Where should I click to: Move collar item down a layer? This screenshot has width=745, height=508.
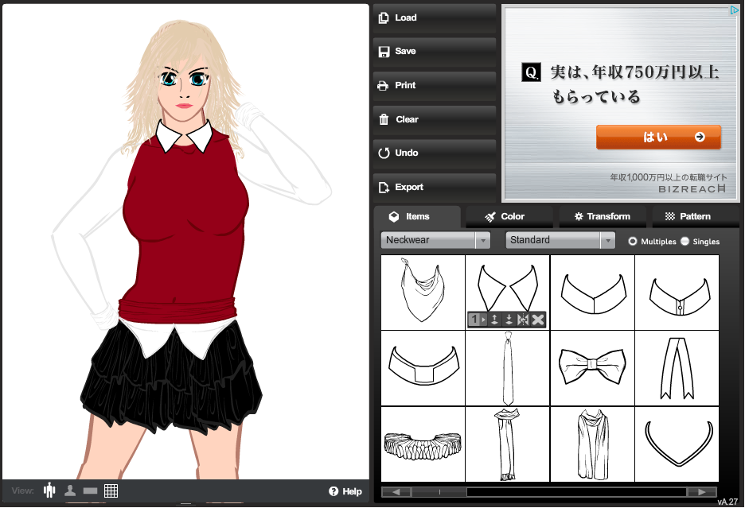tap(509, 320)
